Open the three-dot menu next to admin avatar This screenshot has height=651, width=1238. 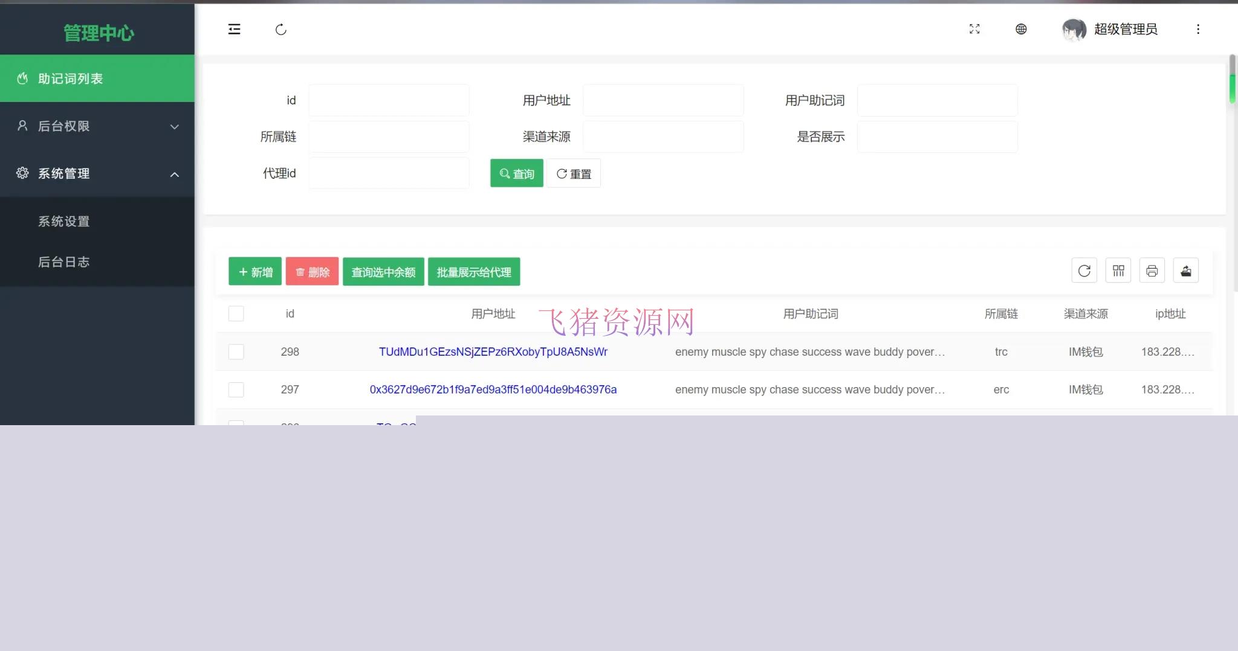tap(1198, 29)
